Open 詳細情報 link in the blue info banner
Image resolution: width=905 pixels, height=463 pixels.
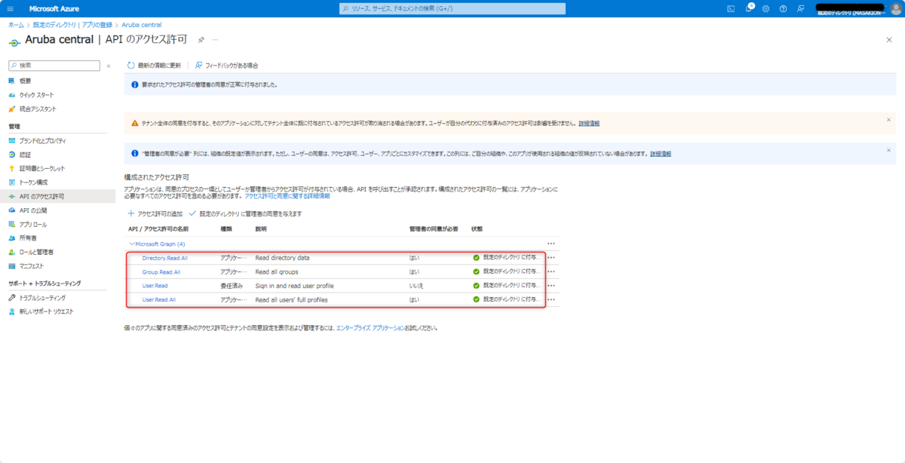coord(661,153)
